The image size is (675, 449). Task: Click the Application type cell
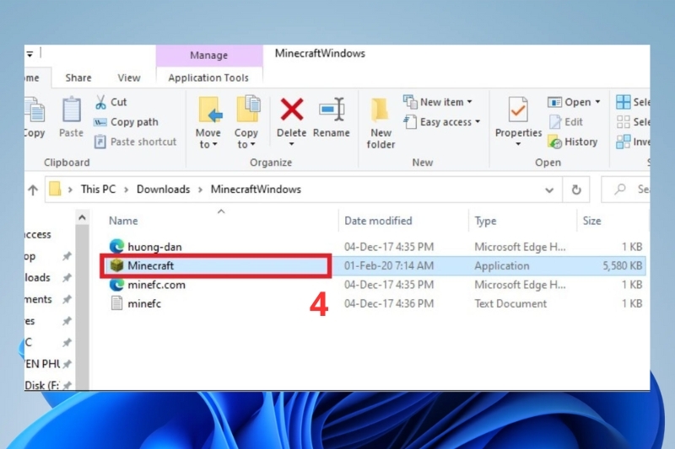(x=501, y=266)
